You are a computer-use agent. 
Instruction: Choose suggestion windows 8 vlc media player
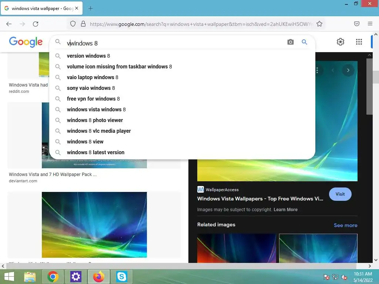click(x=98, y=131)
